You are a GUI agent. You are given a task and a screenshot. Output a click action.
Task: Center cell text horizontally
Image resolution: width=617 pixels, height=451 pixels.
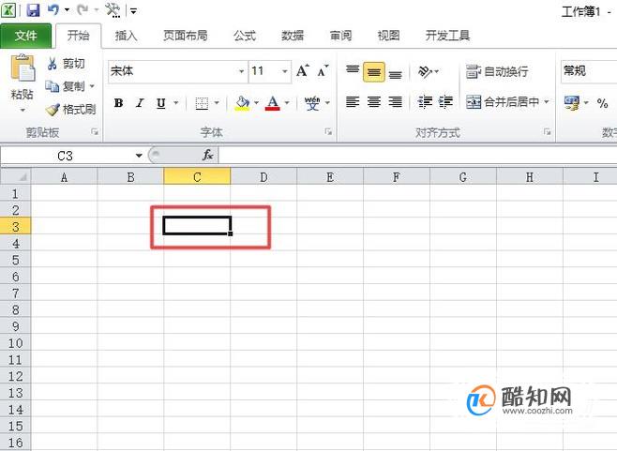pos(374,102)
